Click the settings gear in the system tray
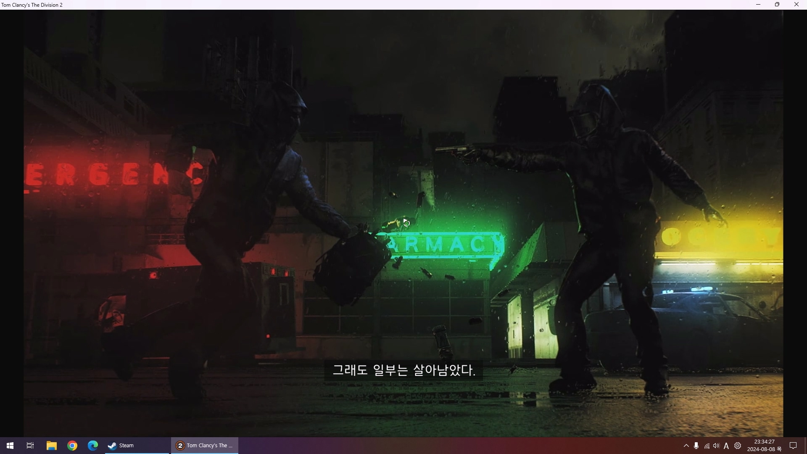 [x=738, y=446]
